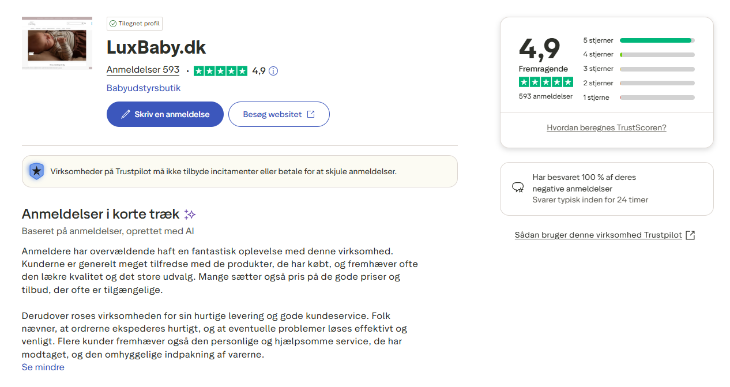Click the pencil icon on Skriv en anmeldelse
The width and height of the screenshot is (730, 387).
tap(125, 114)
